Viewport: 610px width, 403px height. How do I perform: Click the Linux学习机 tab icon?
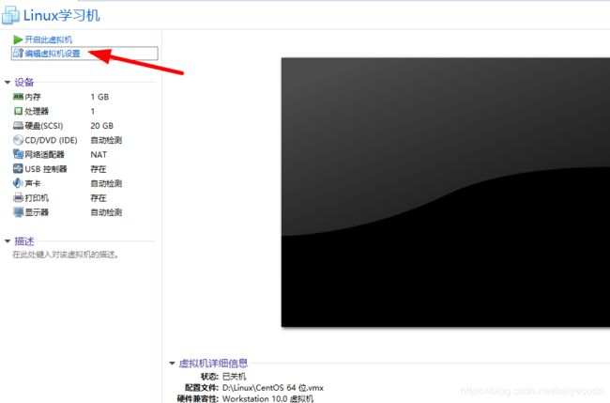(x=10, y=16)
